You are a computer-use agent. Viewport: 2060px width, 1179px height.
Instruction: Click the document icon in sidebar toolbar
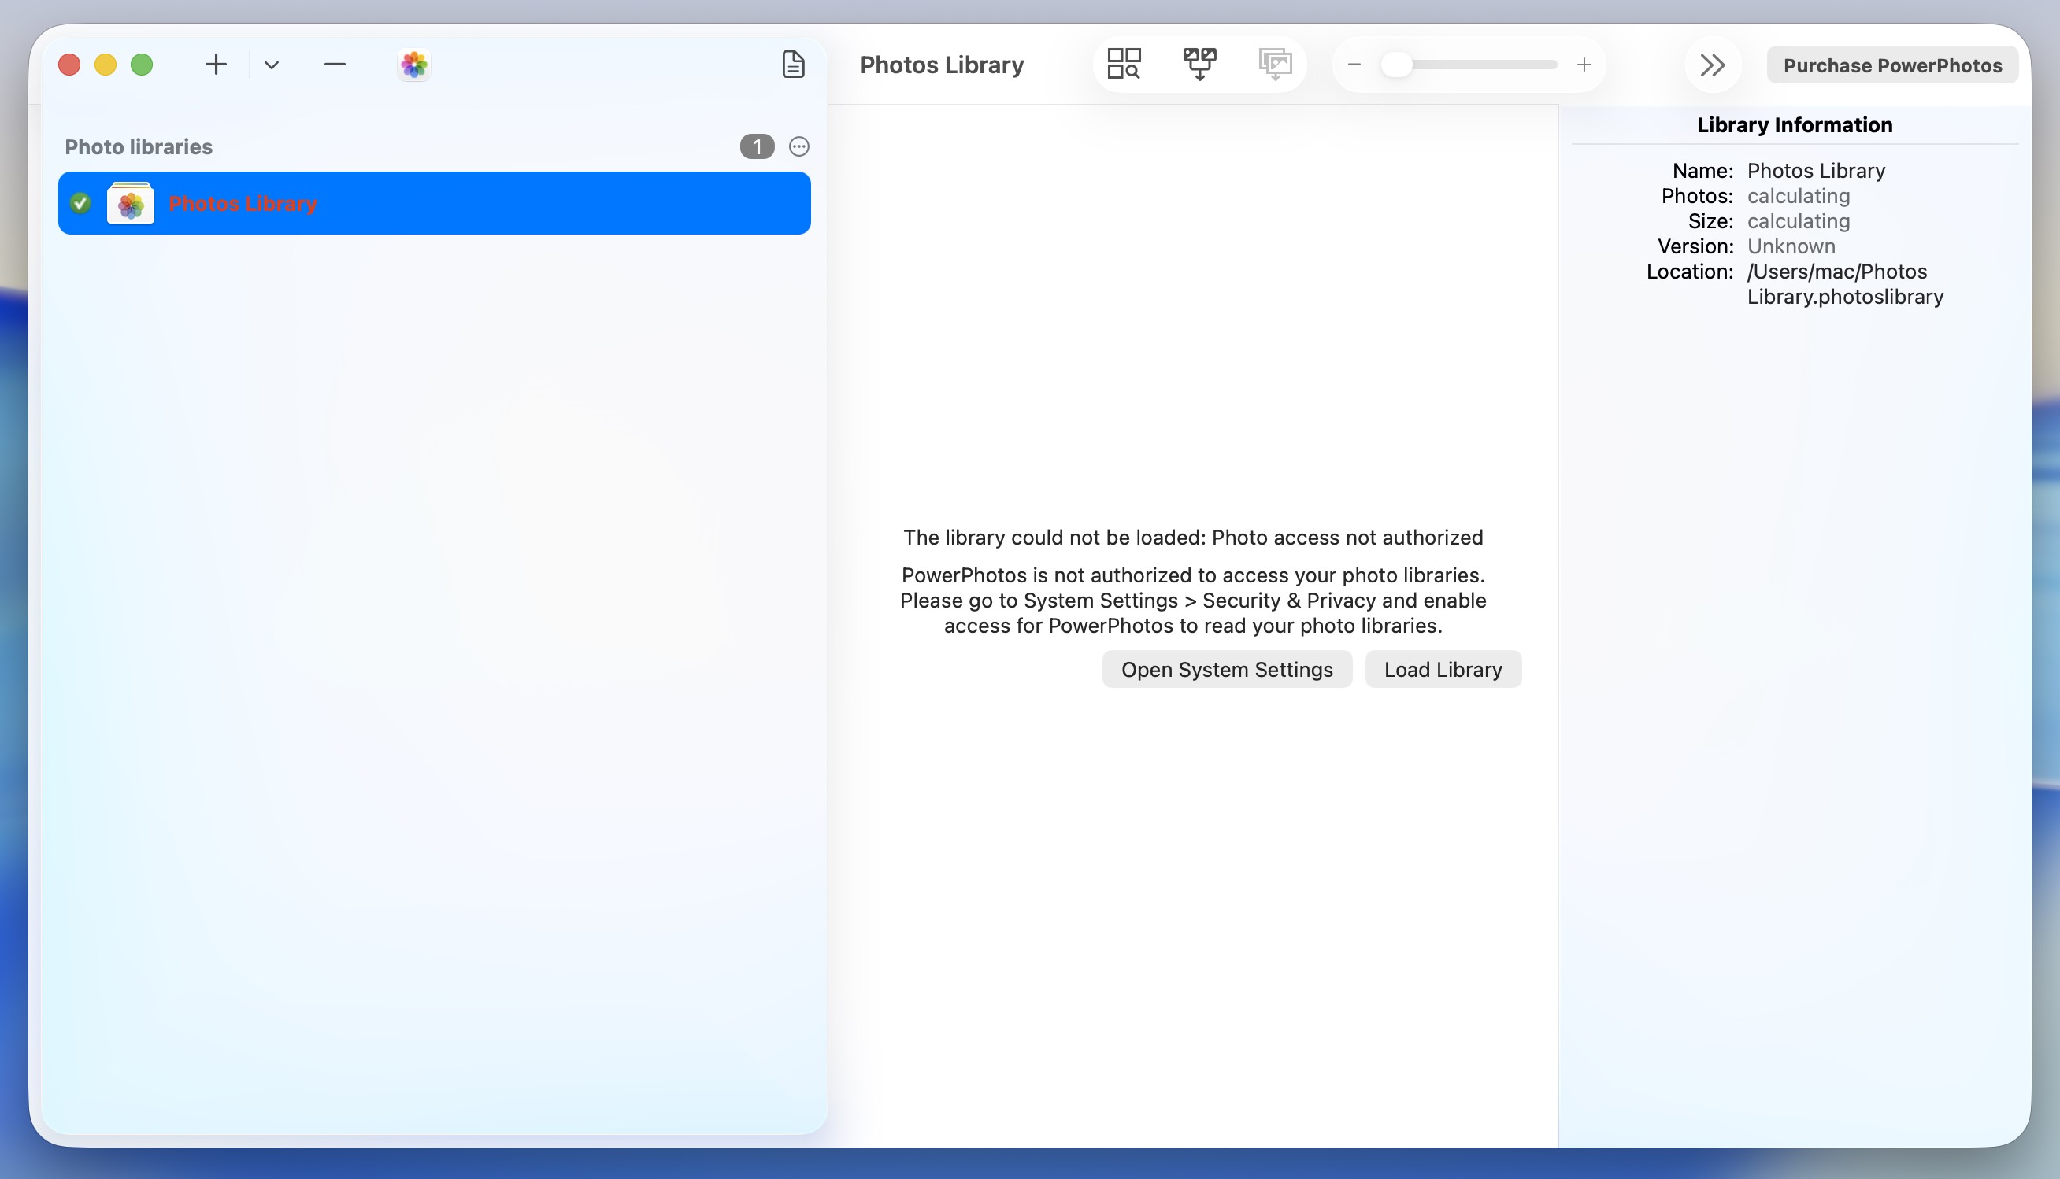coord(793,65)
